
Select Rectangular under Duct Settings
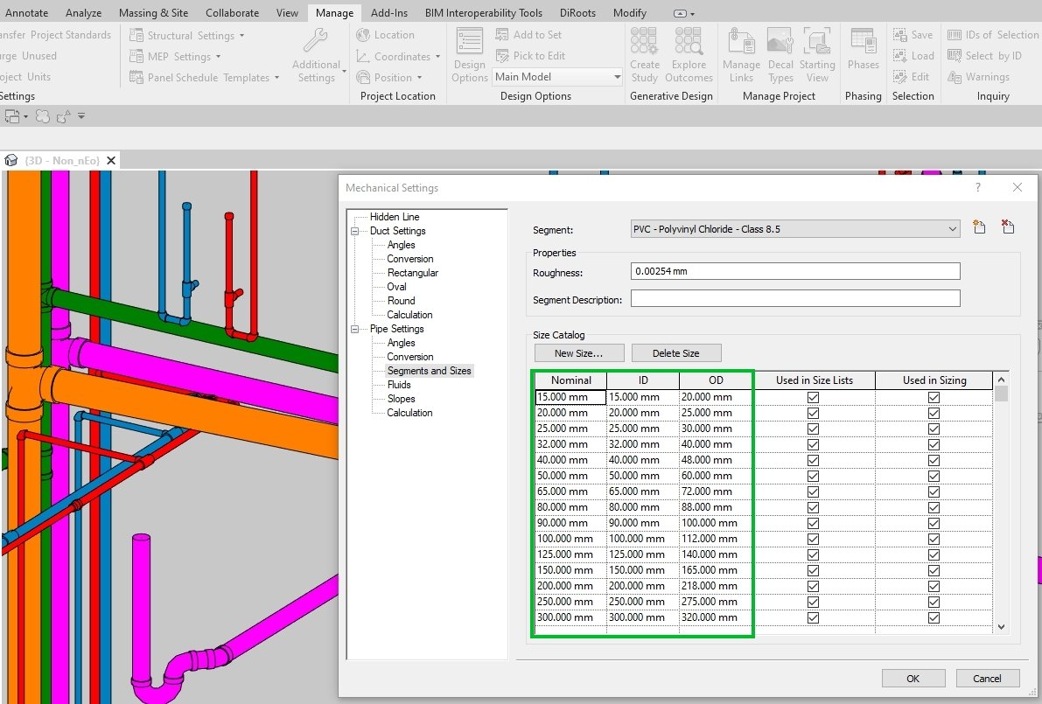point(413,273)
